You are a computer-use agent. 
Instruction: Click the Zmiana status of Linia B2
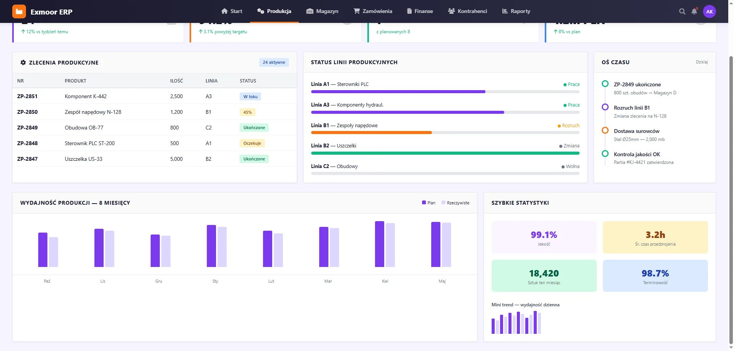coord(569,146)
